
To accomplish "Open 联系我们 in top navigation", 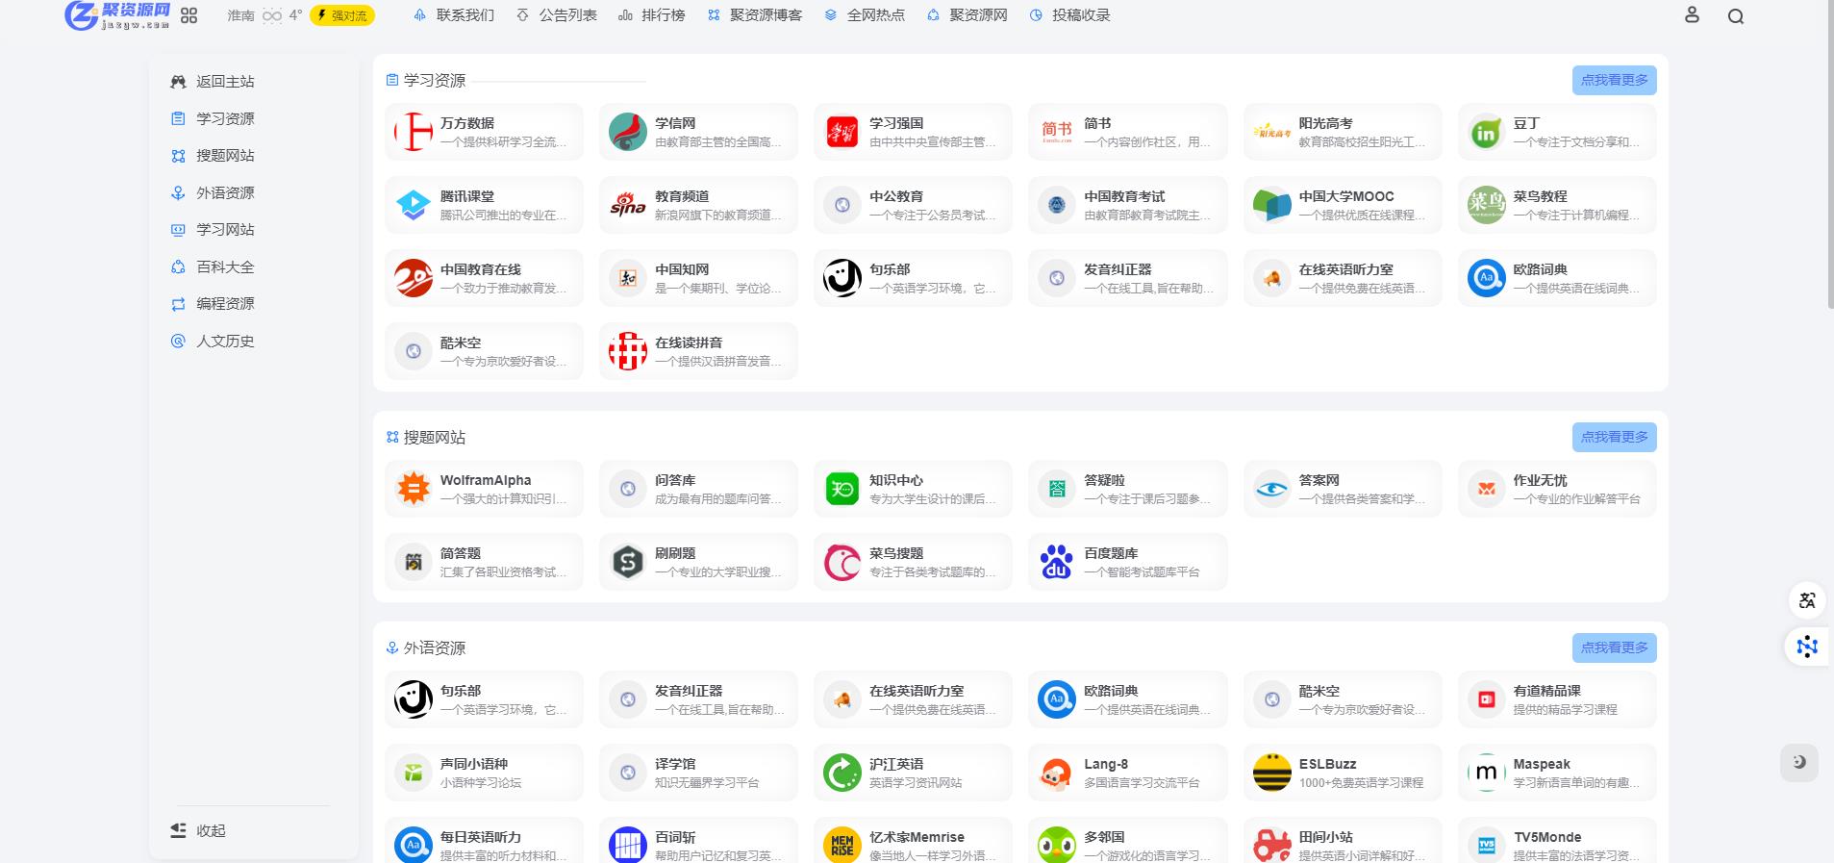I will tap(454, 15).
